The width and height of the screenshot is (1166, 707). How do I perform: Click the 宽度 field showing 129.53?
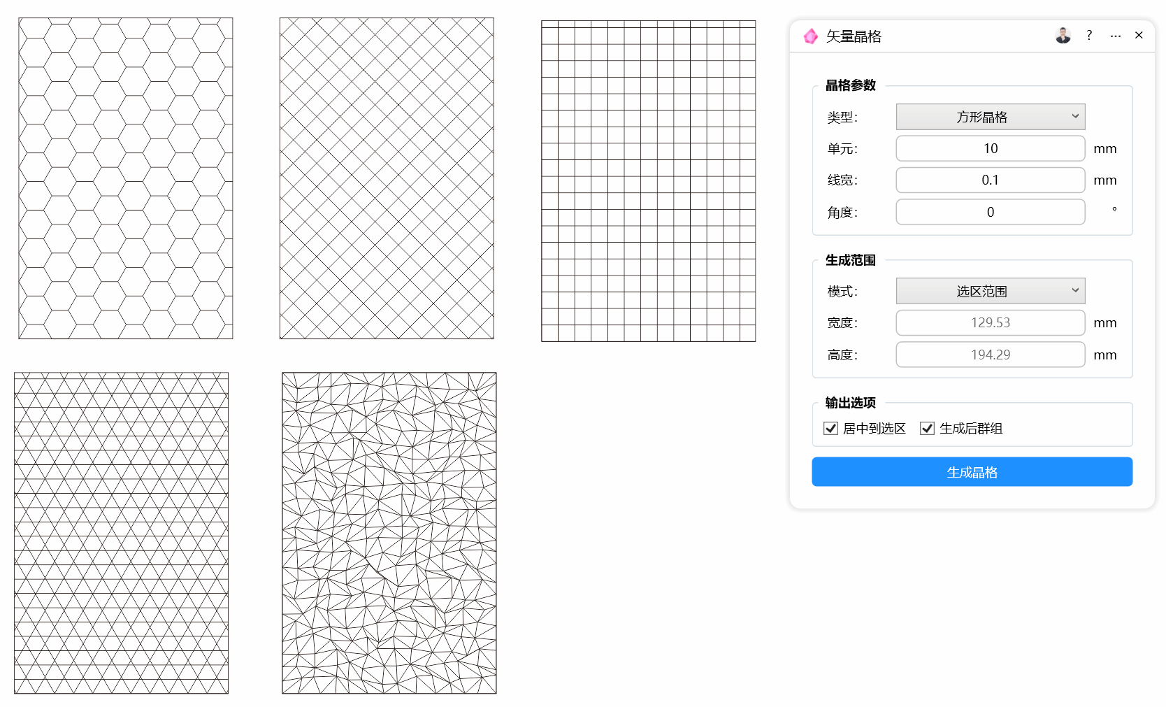[991, 322]
